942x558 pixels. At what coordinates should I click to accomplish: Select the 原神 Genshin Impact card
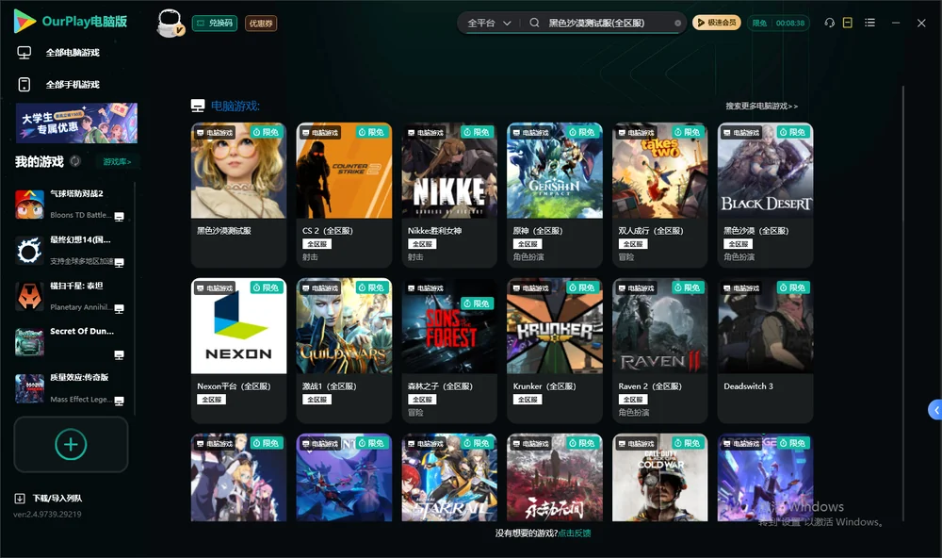[555, 195]
